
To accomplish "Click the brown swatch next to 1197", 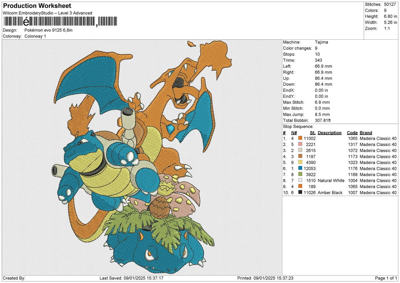I will click(300, 157).
